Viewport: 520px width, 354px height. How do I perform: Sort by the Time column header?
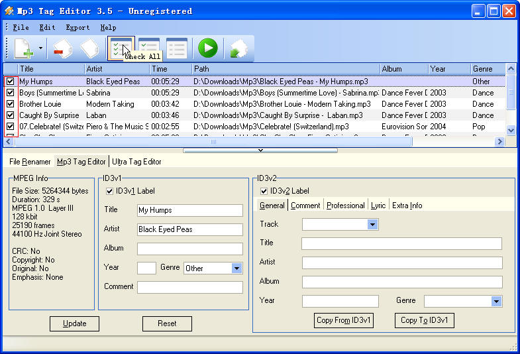[171, 69]
